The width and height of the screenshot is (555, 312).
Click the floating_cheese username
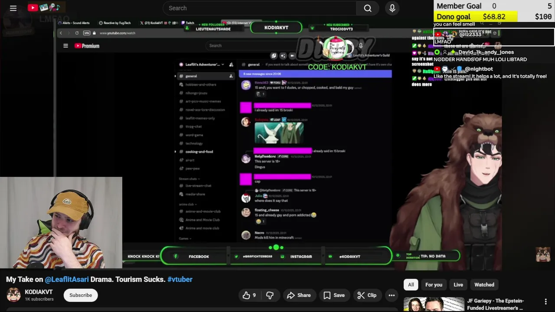[x=267, y=210]
